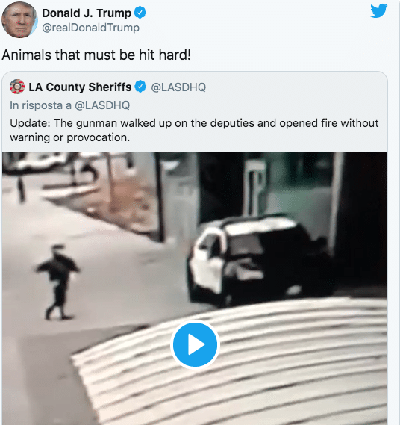Open the tweet text 'Animals that must be hit hard!'

(96, 55)
